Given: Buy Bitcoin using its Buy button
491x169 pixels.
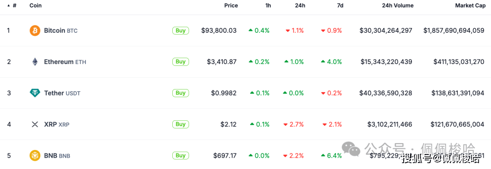Looking at the screenshot, I should pos(180,30).
